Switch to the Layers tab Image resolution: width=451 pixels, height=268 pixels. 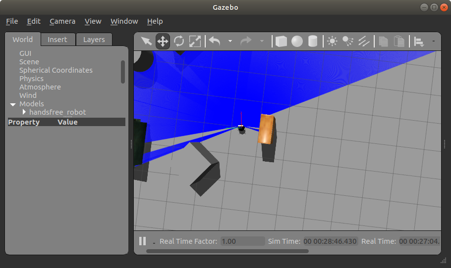tap(94, 40)
